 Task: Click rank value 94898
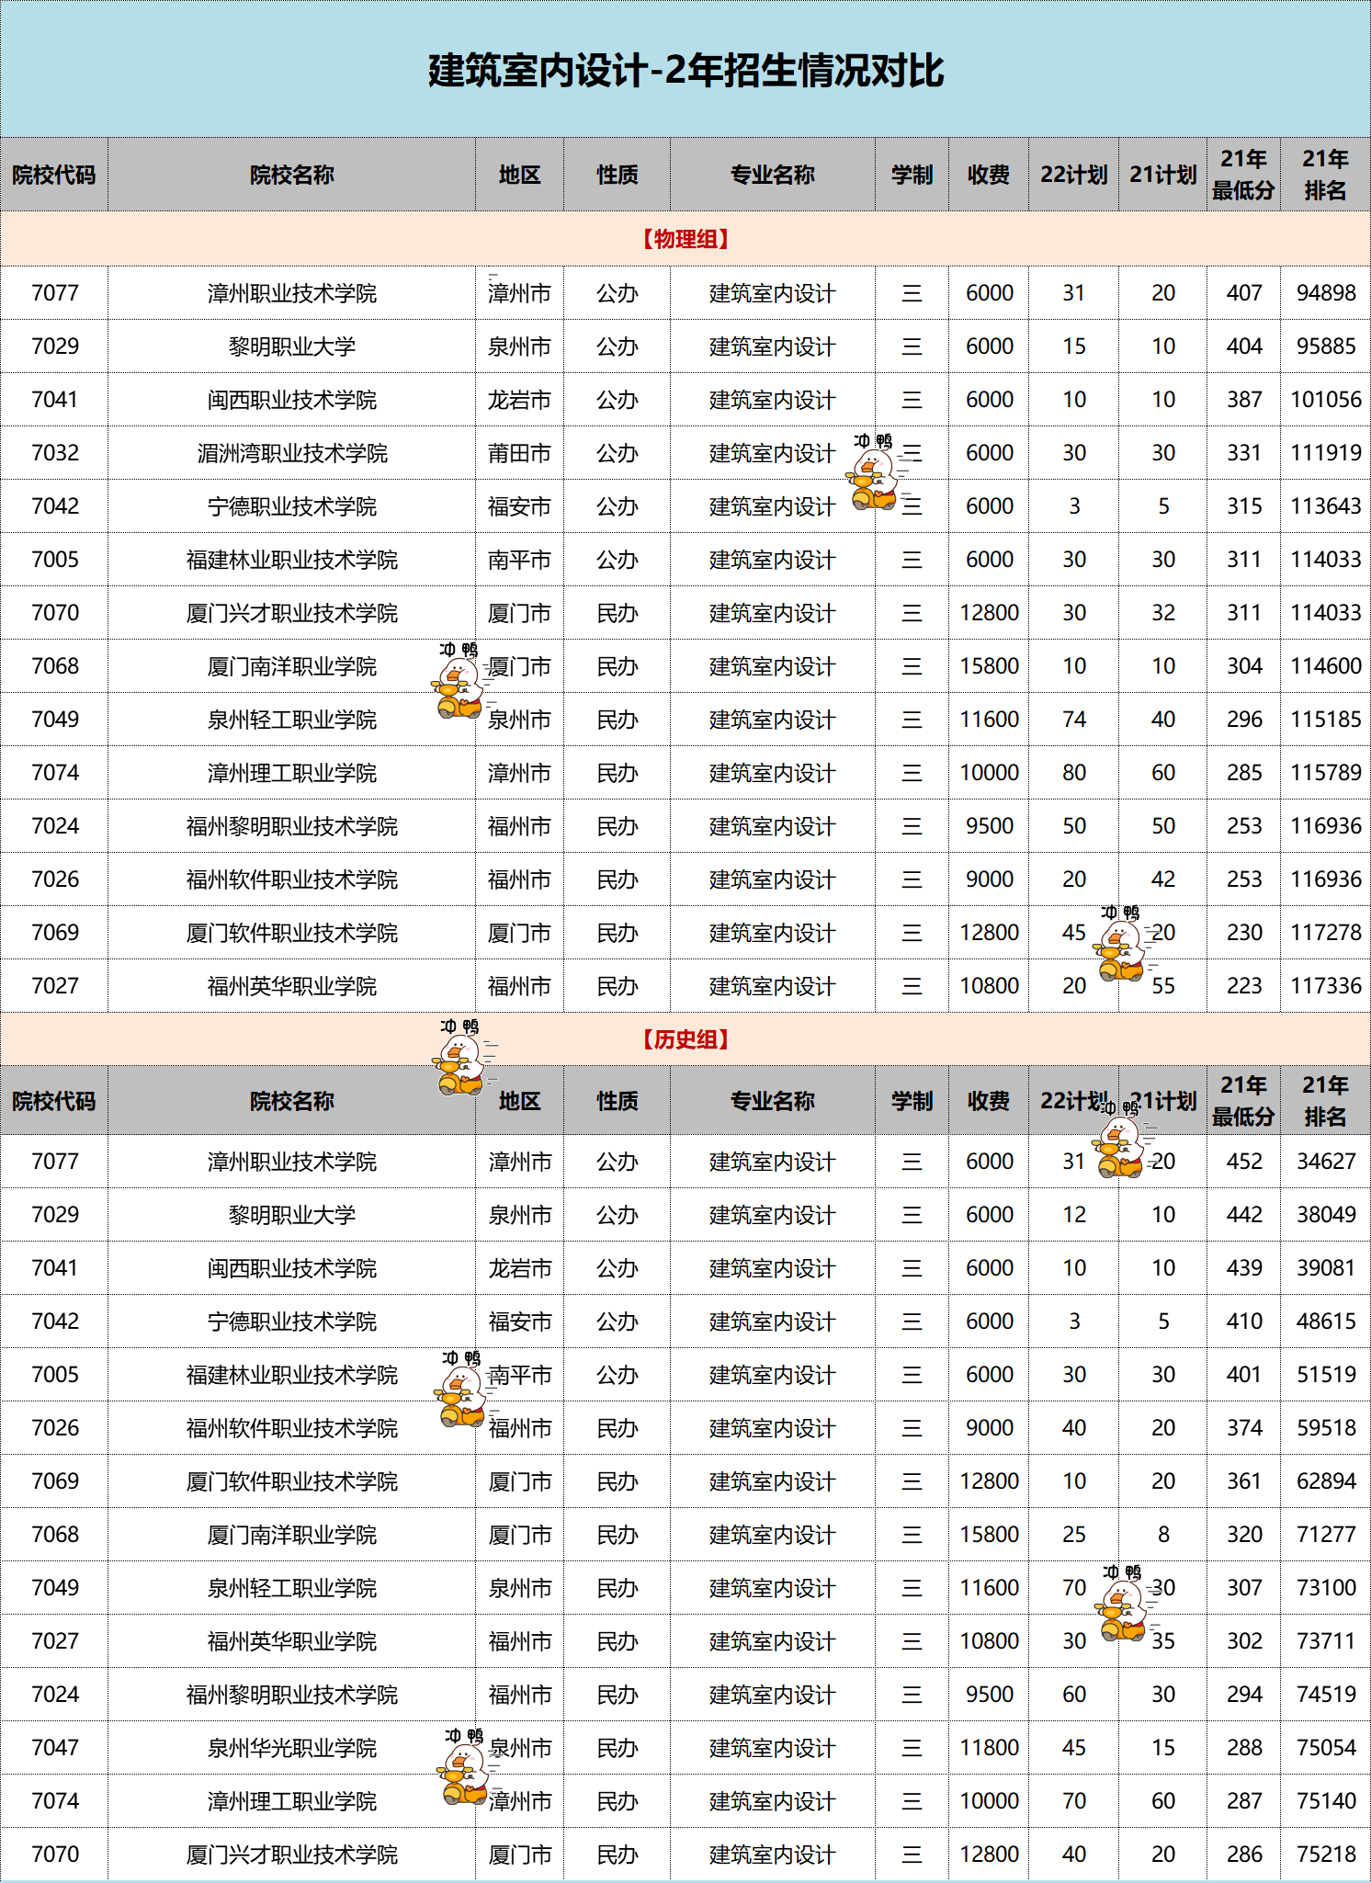click(x=1326, y=293)
